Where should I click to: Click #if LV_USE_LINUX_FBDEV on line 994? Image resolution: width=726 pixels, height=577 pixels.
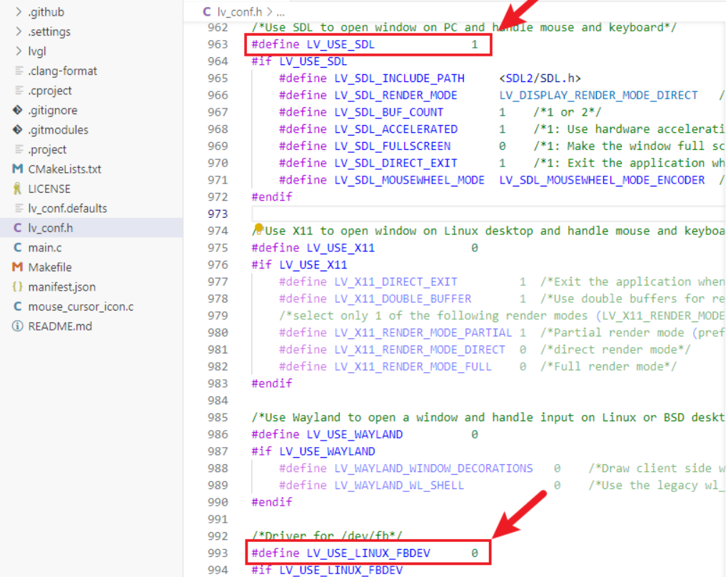click(x=327, y=570)
